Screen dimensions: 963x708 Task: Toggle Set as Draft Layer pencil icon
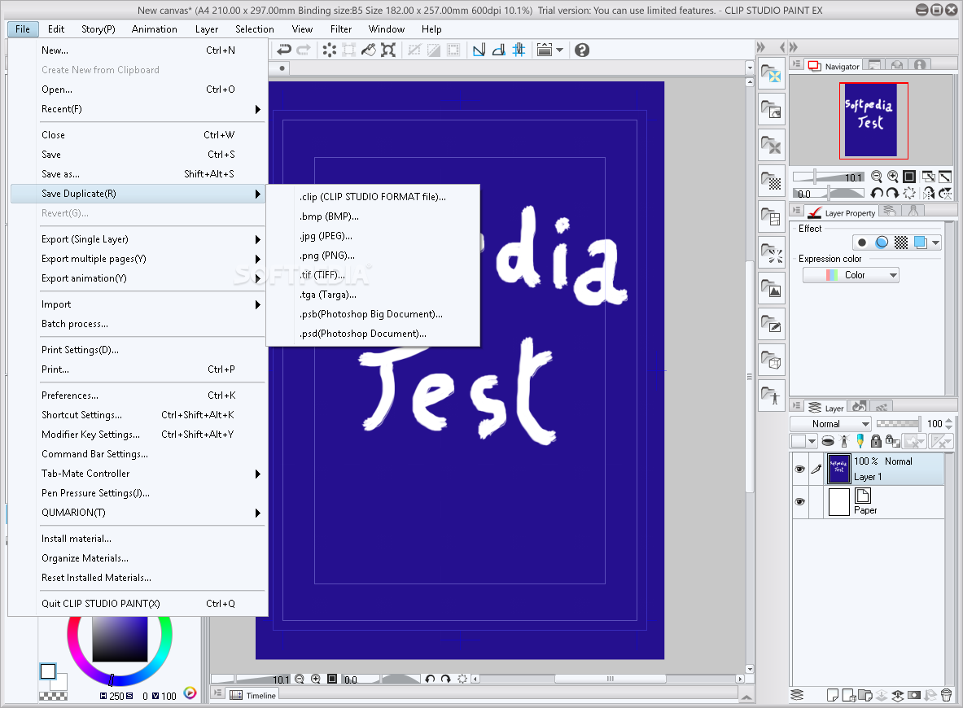coord(860,441)
